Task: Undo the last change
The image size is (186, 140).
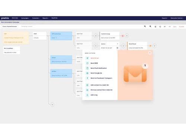Action: tap(165, 27)
